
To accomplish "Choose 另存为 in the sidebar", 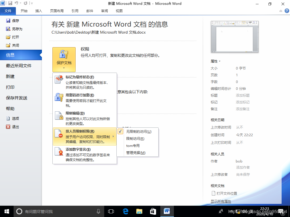I will click(x=14, y=29).
